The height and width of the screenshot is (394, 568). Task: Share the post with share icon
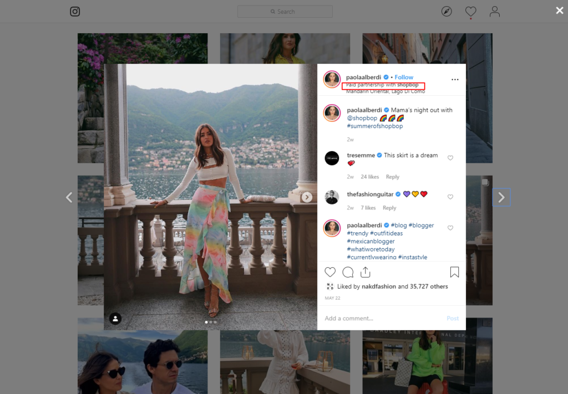point(365,272)
